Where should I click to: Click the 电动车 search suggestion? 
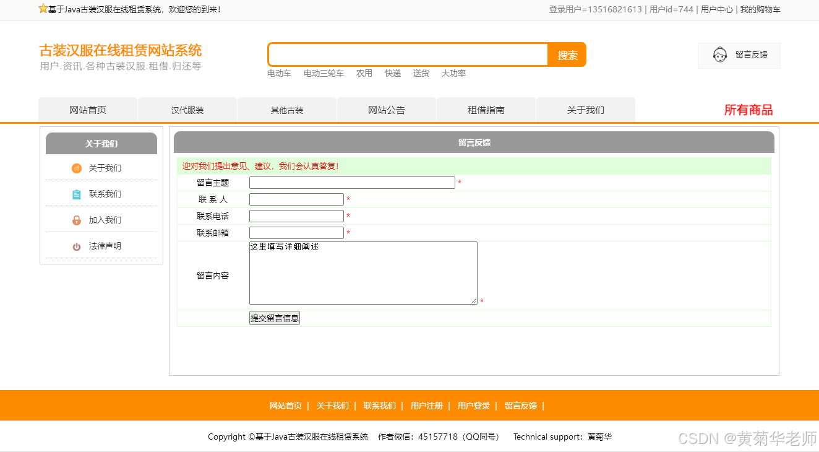(279, 73)
